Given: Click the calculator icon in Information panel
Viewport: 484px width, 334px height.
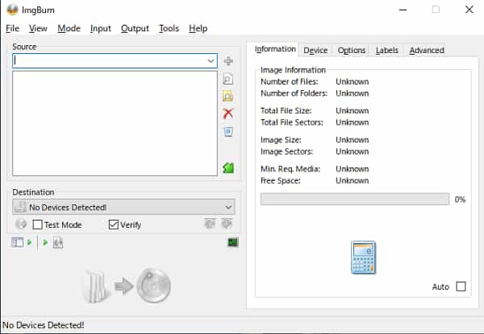Looking at the screenshot, I should point(363,258).
